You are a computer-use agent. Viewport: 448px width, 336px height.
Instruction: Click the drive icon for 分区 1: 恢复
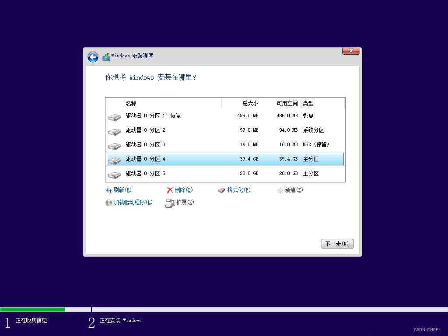pos(115,117)
